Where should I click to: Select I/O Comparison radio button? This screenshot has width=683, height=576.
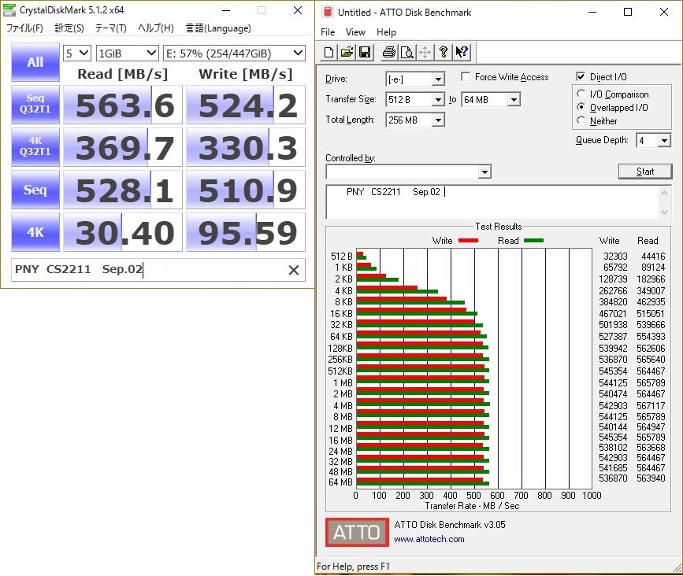(581, 94)
